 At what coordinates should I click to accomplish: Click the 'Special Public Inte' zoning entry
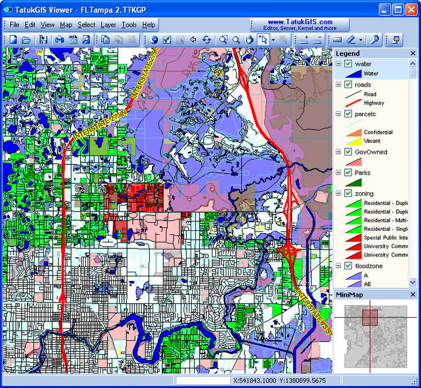(386, 238)
